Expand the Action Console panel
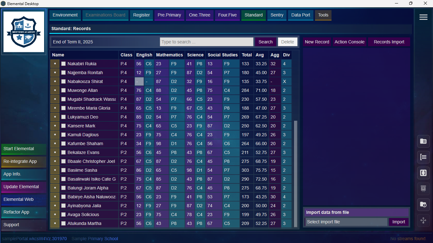The width and height of the screenshot is (433, 243). pyautogui.click(x=349, y=42)
